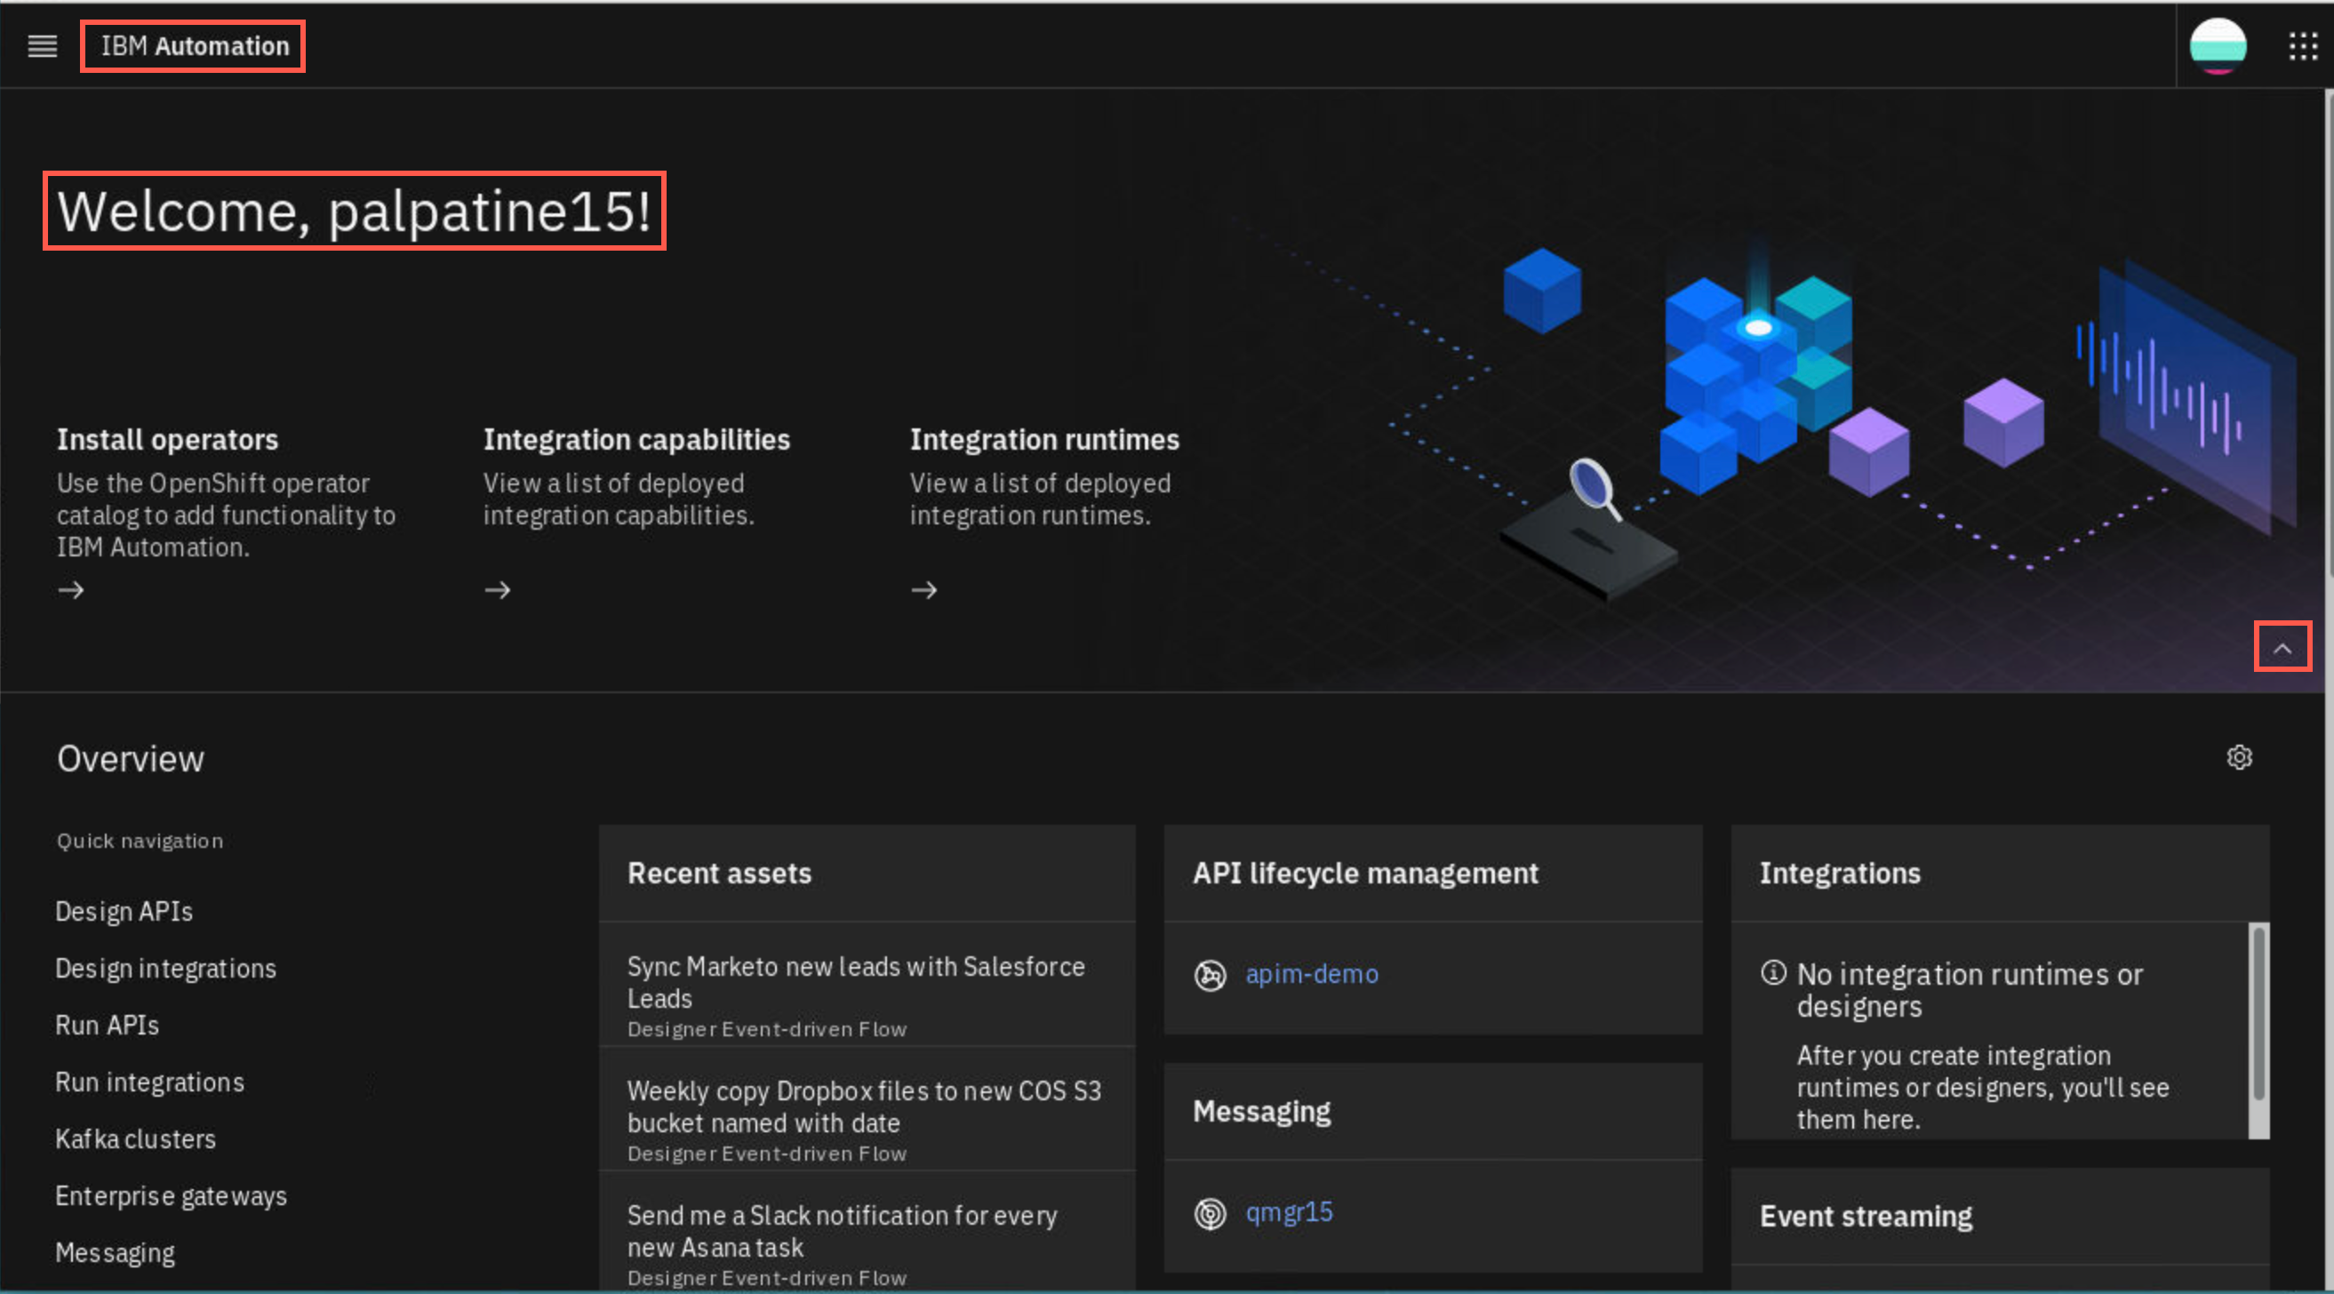Open the qmgr15 messaging link

pyautogui.click(x=1289, y=1211)
